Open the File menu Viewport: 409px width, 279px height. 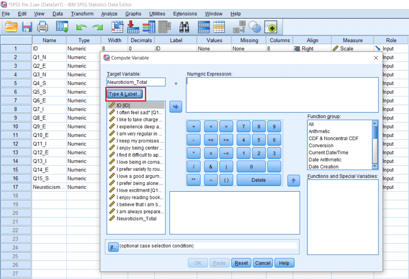pyautogui.click(x=6, y=14)
